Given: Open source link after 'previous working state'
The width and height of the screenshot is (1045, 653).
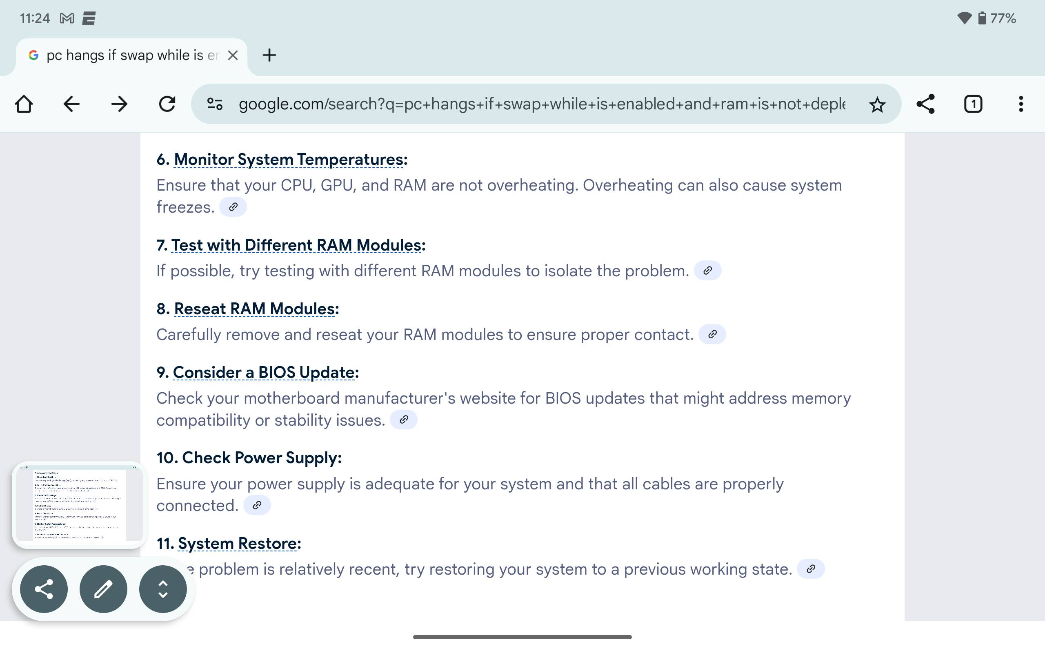Looking at the screenshot, I should pos(811,569).
